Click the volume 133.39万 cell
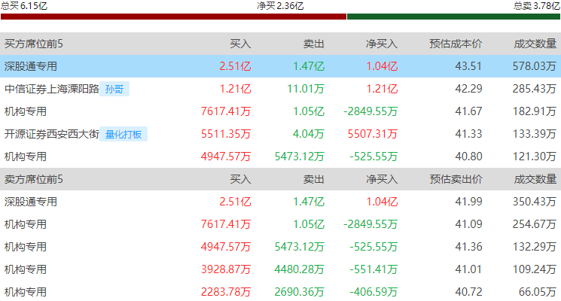 tap(535, 134)
